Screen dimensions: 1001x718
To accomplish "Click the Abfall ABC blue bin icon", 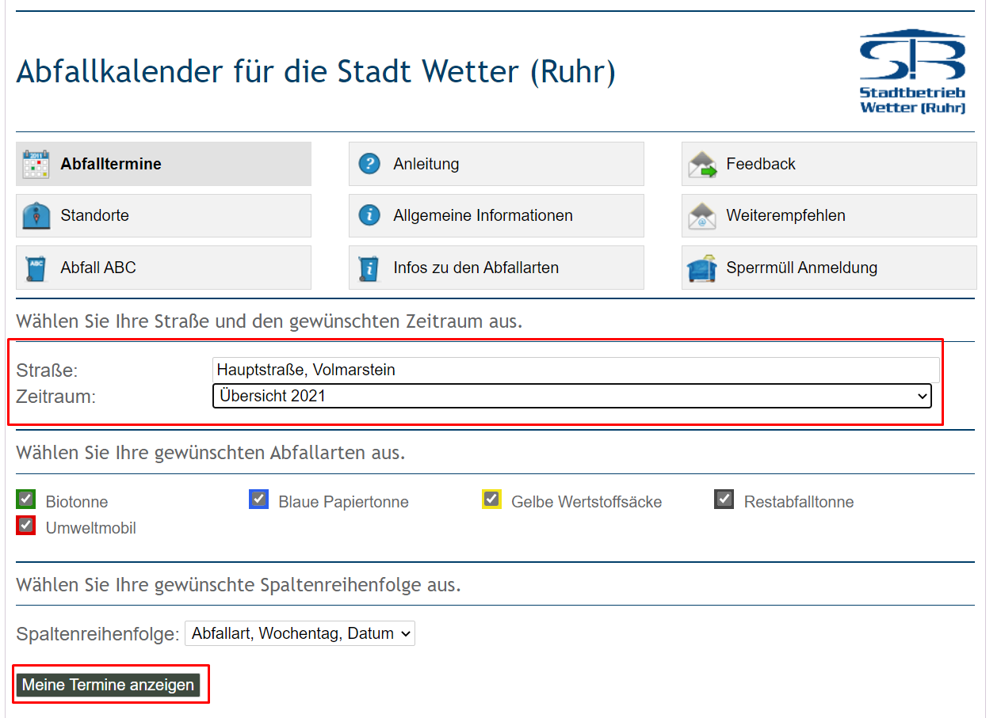I will coord(36,268).
